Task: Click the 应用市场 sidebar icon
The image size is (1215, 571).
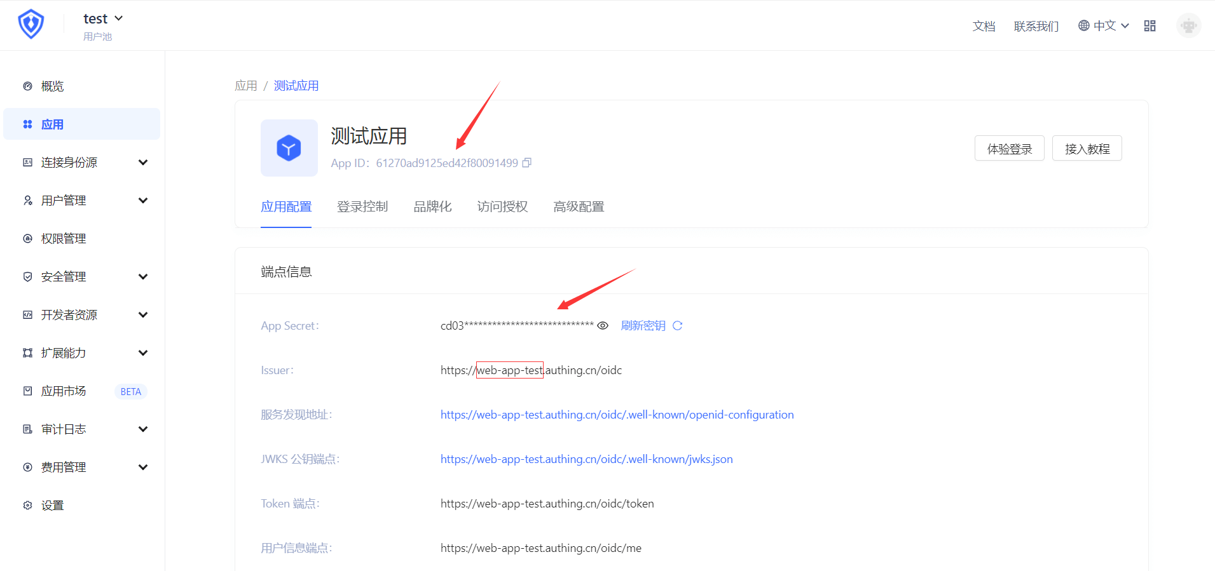Action: point(27,391)
